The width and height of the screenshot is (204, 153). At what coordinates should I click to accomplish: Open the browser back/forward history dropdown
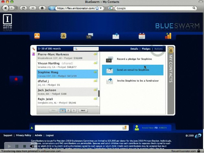point(16,8)
